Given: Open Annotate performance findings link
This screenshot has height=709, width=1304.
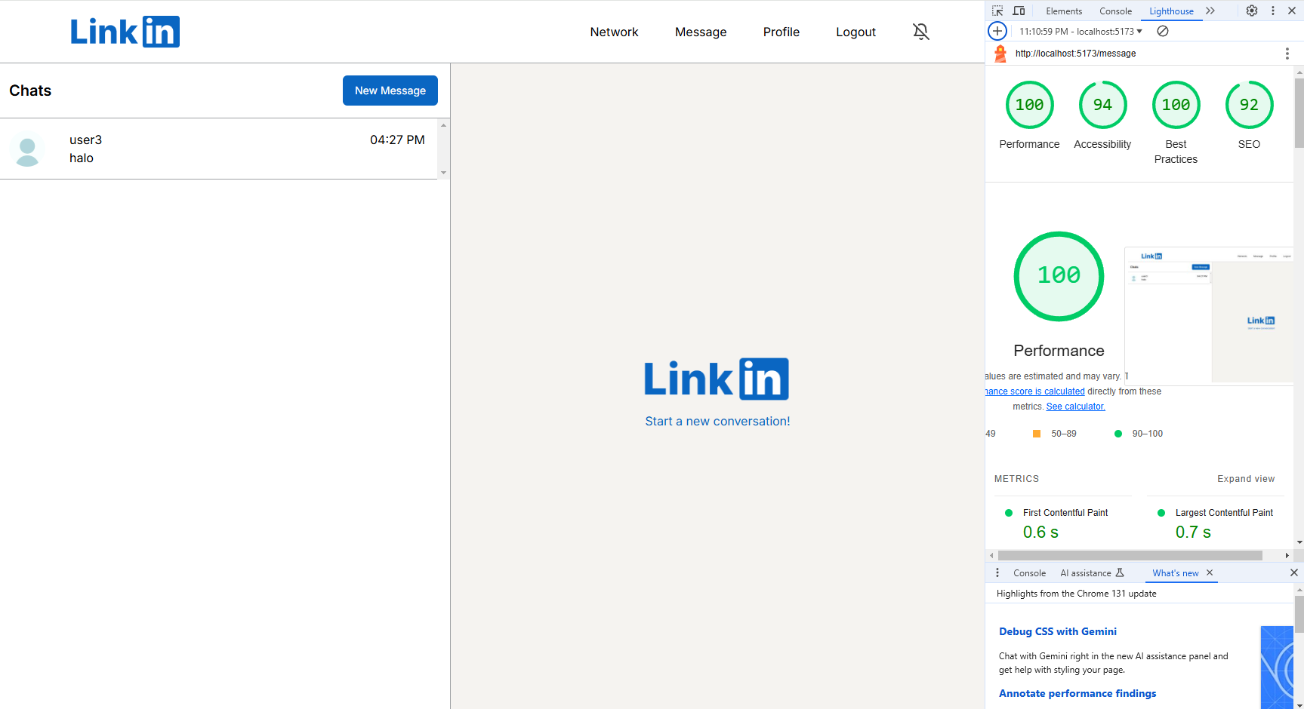Looking at the screenshot, I should click(x=1077, y=693).
